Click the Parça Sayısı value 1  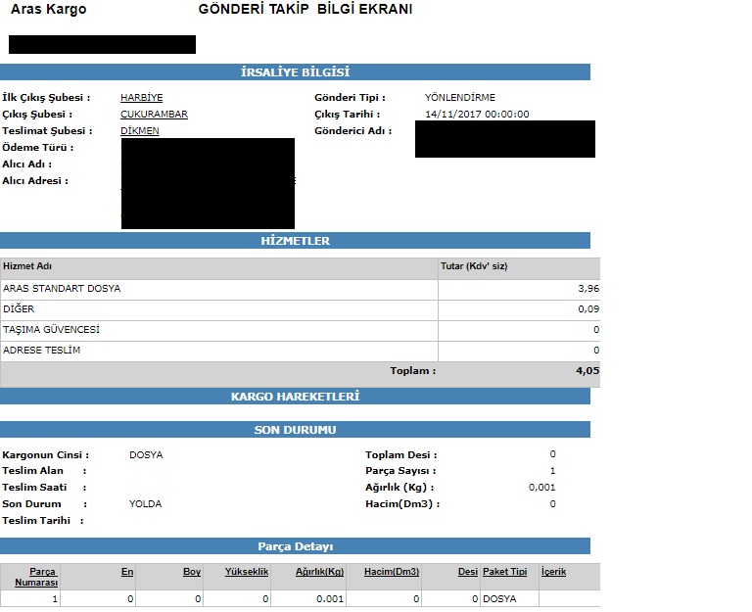(552, 471)
